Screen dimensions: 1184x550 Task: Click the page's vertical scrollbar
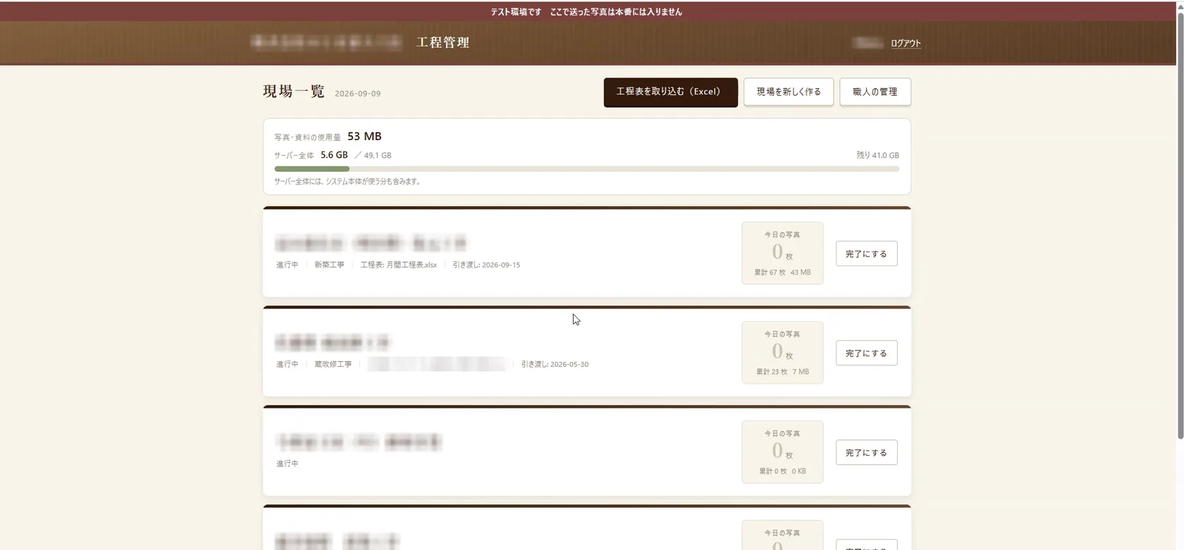(x=1180, y=225)
